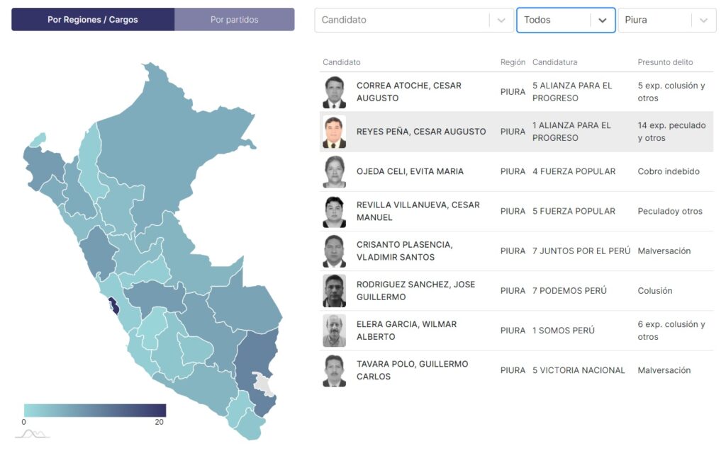Select the darkest navy region on the map
The image size is (726, 458).
[x=113, y=307]
